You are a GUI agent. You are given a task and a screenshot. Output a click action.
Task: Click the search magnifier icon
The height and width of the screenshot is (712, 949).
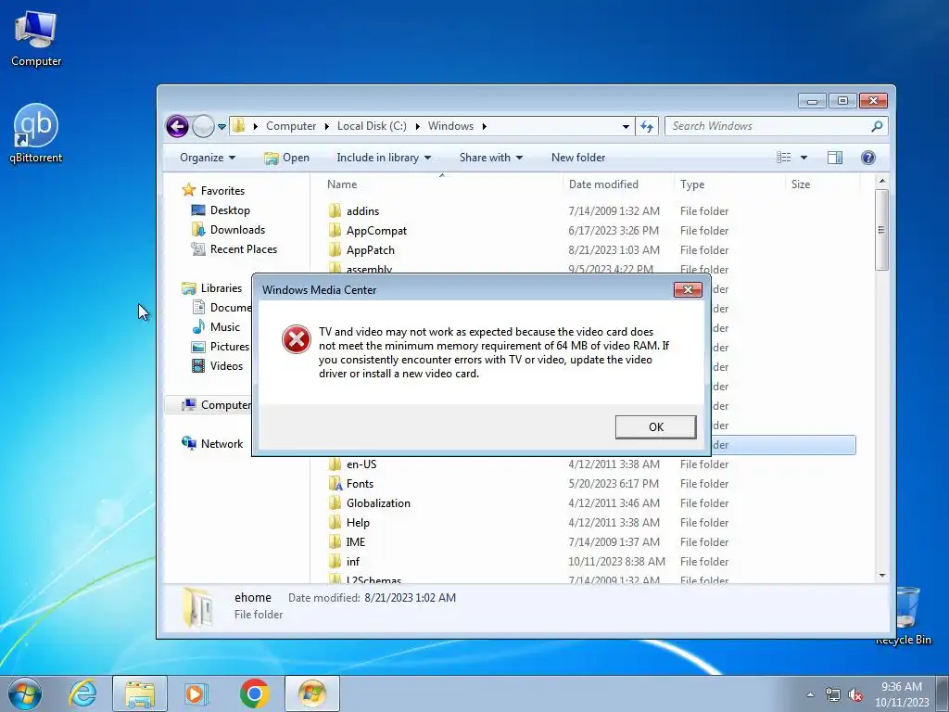(x=877, y=126)
